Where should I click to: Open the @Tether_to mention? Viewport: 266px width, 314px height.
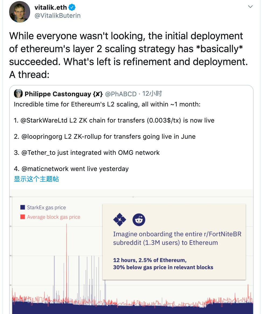pyautogui.click(x=38, y=153)
